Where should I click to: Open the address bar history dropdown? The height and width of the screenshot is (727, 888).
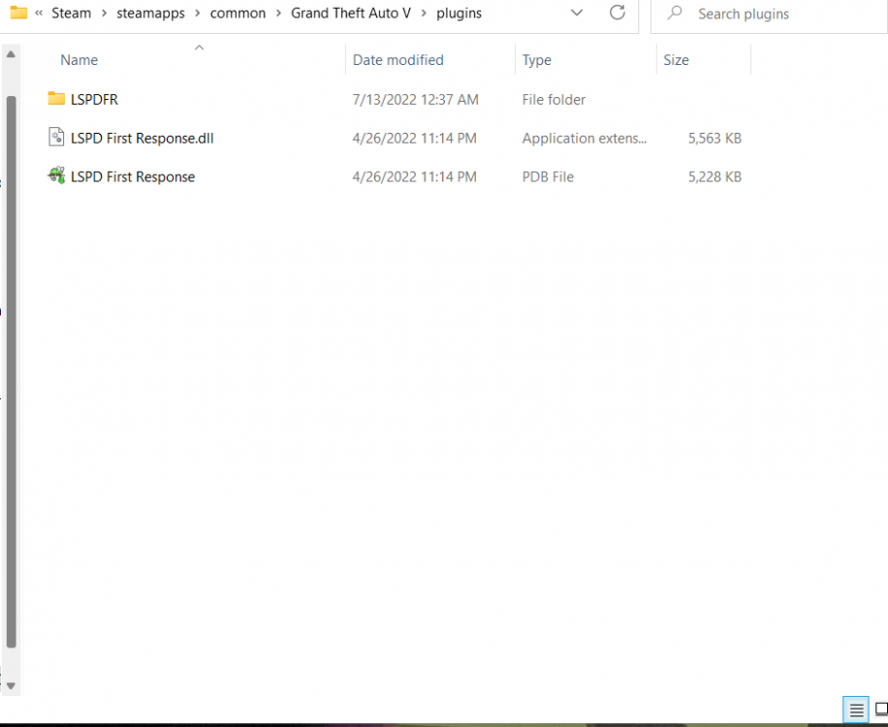577,14
